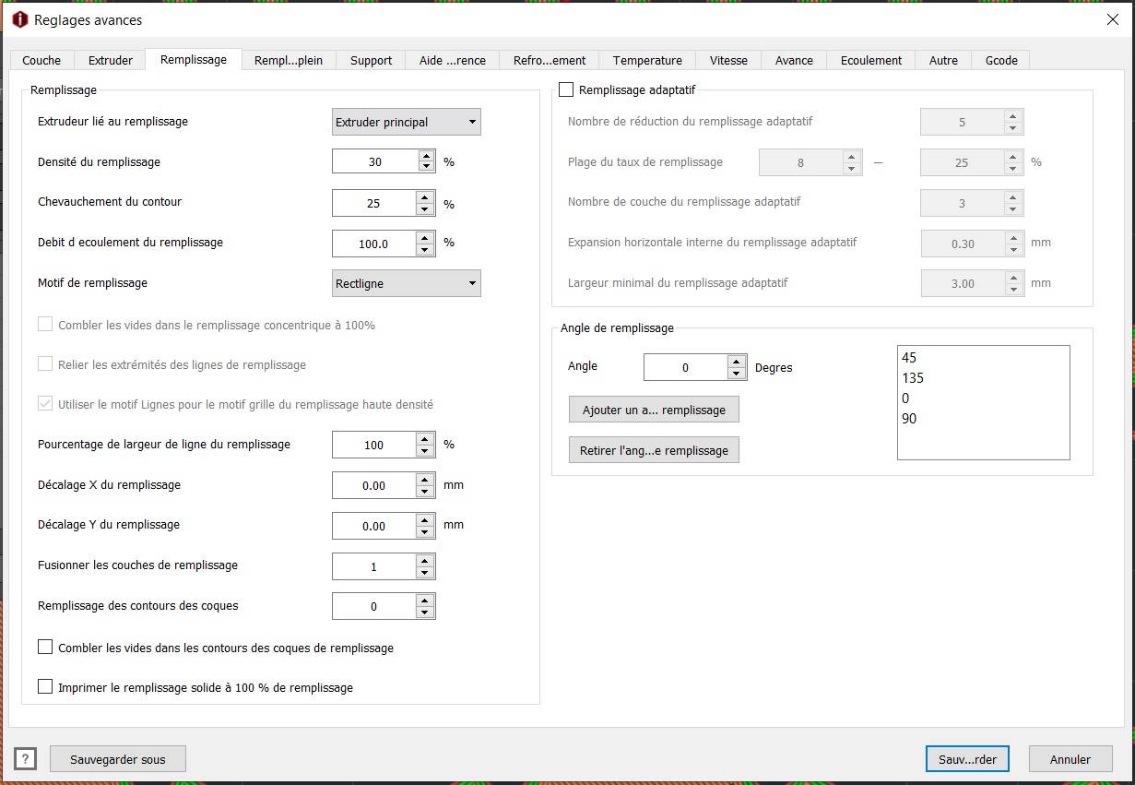The width and height of the screenshot is (1135, 785).
Task: Go to the Gcode tab
Action: (x=1001, y=60)
